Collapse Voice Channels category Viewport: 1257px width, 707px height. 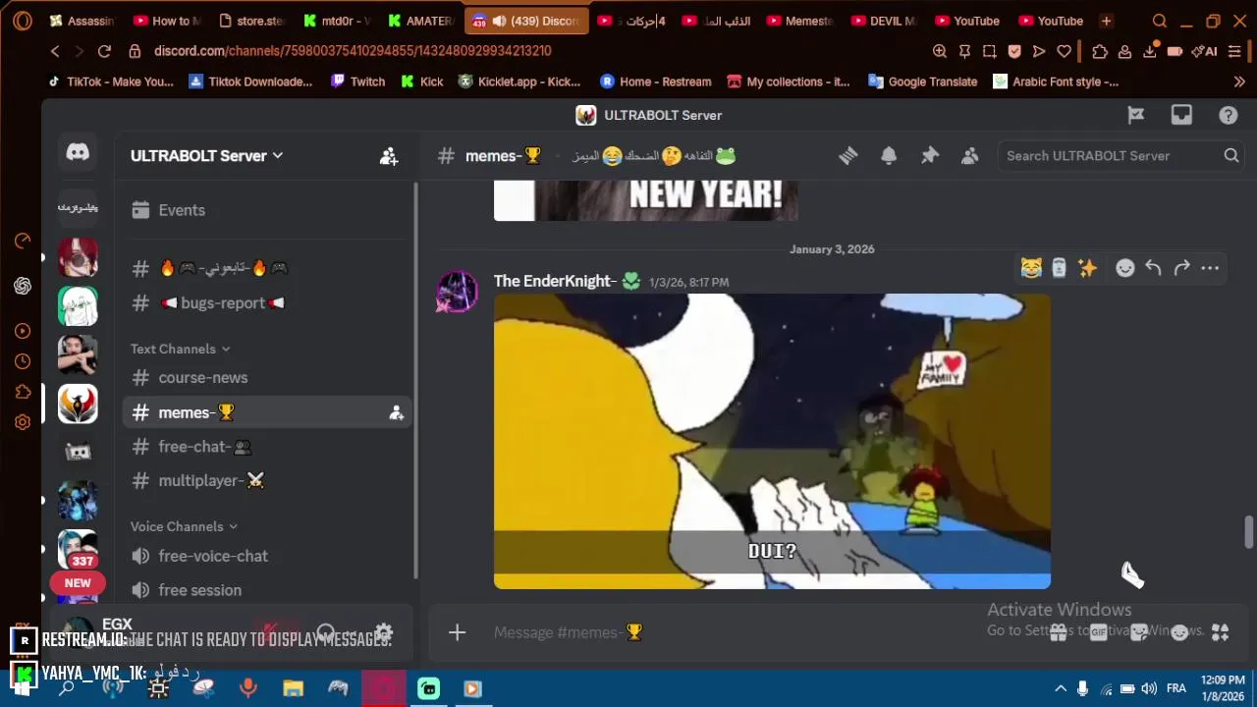point(184,526)
